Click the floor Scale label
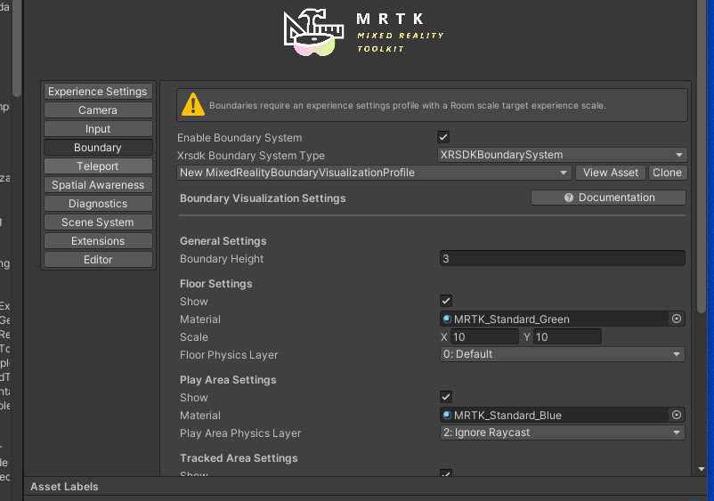 pyautogui.click(x=194, y=336)
